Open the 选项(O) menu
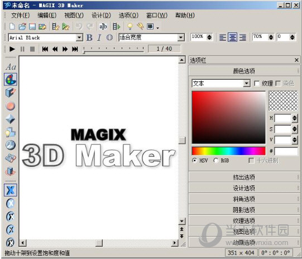302x259 pixels. pyautogui.click(x=128, y=15)
